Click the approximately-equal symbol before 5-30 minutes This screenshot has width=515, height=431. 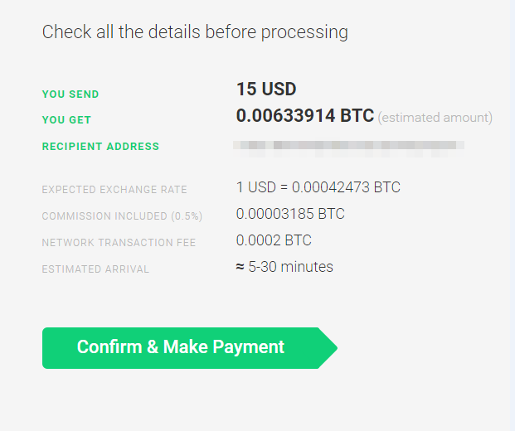(x=240, y=267)
